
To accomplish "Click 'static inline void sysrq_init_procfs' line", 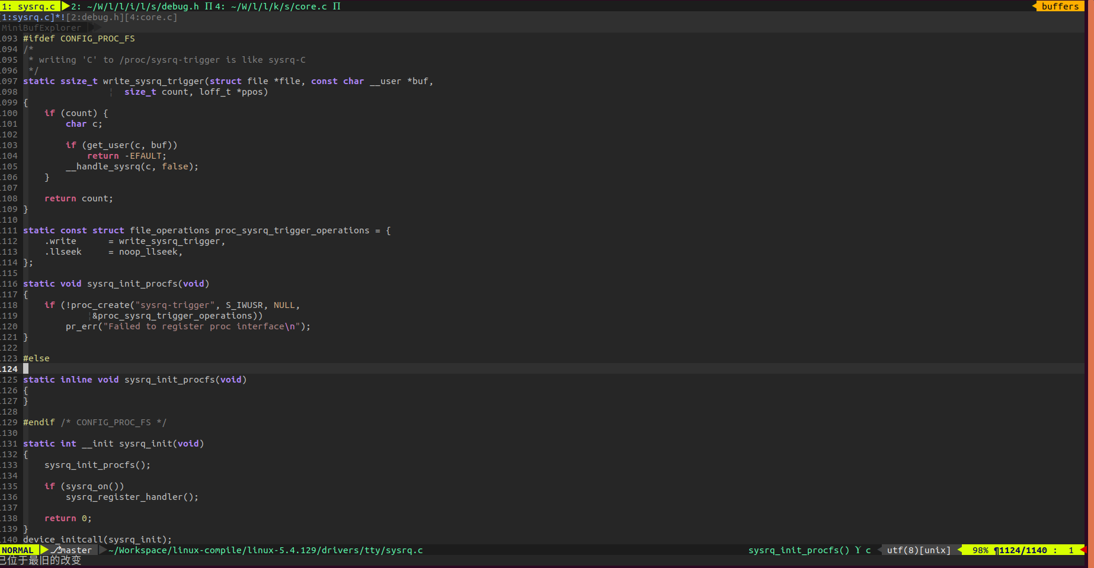I will [x=135, y=380].
